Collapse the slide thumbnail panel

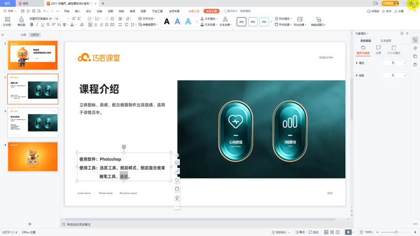coord(3,35)
